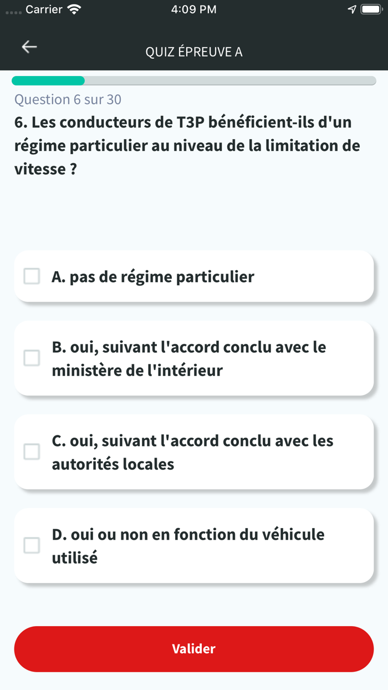Click the QUIZ ÉPREUVE A title
Viewport: 388px width, 690px height.
194,52
